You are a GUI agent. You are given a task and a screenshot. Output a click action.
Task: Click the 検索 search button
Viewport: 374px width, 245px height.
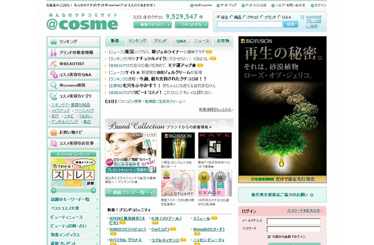click(291, 24)
